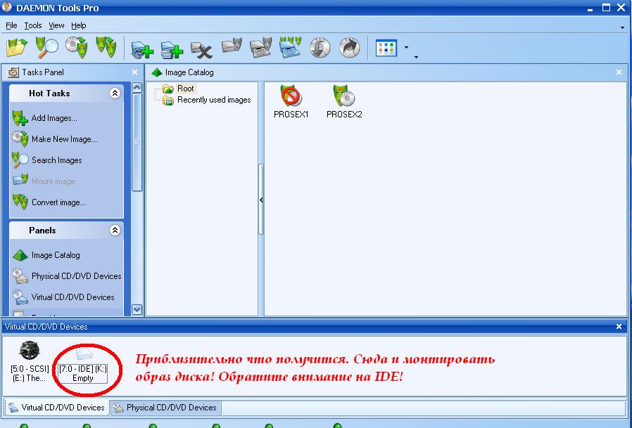This screenshot has height=428, width=632.
Task: Click the search images magnifier toolbar icon
Action: pos(46,48)
